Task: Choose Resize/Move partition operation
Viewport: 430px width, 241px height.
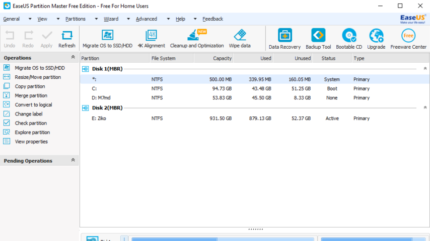Action: pyautogui.click(x=38, y=77)
